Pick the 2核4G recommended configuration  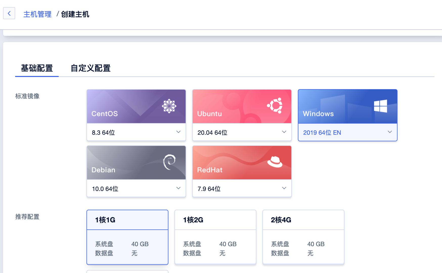303,237
